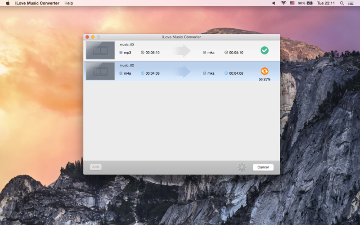Click the battery status icon

(310, 3)
